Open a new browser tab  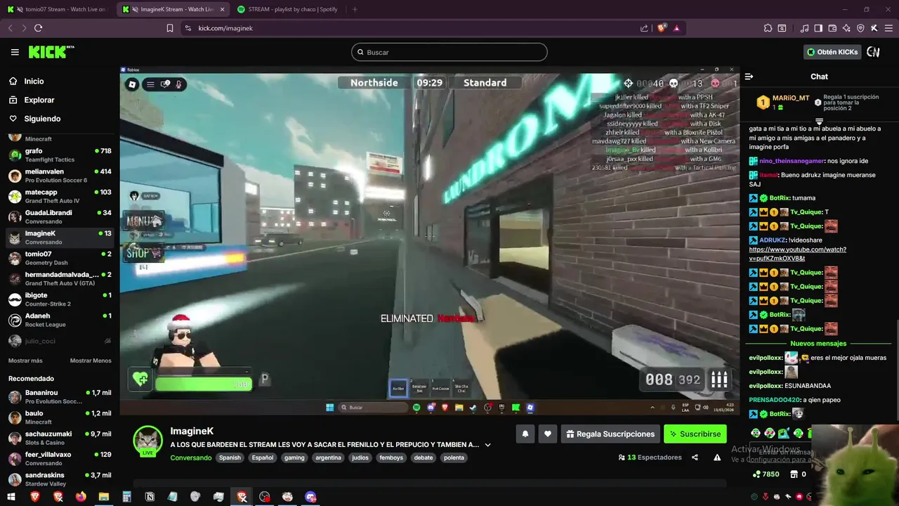tap(355, 9)
